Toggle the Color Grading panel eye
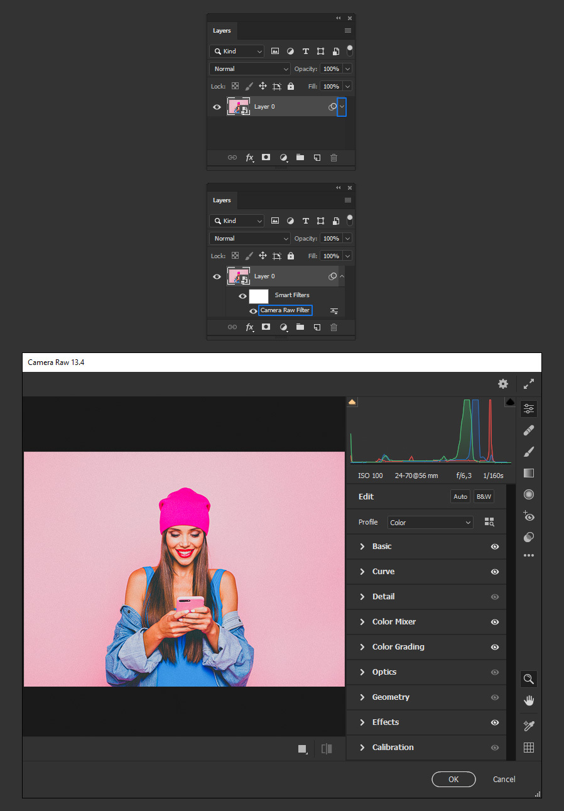The image size is (564, 811). (495, 647)
